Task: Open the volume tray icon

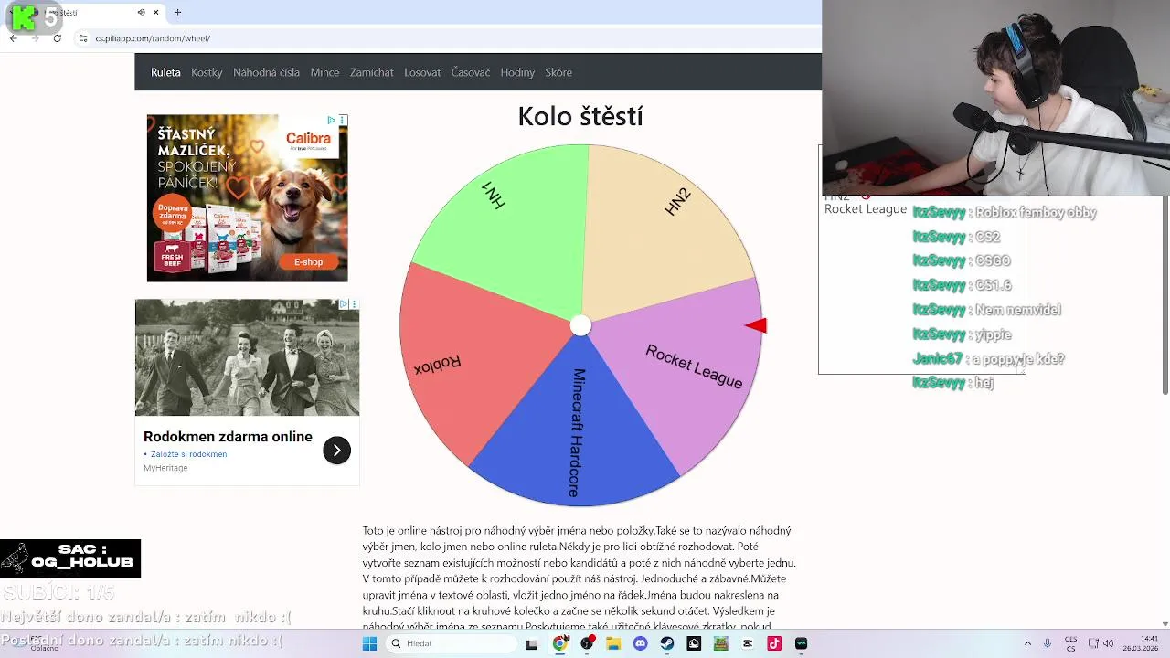Action: tap(1109, 643)
